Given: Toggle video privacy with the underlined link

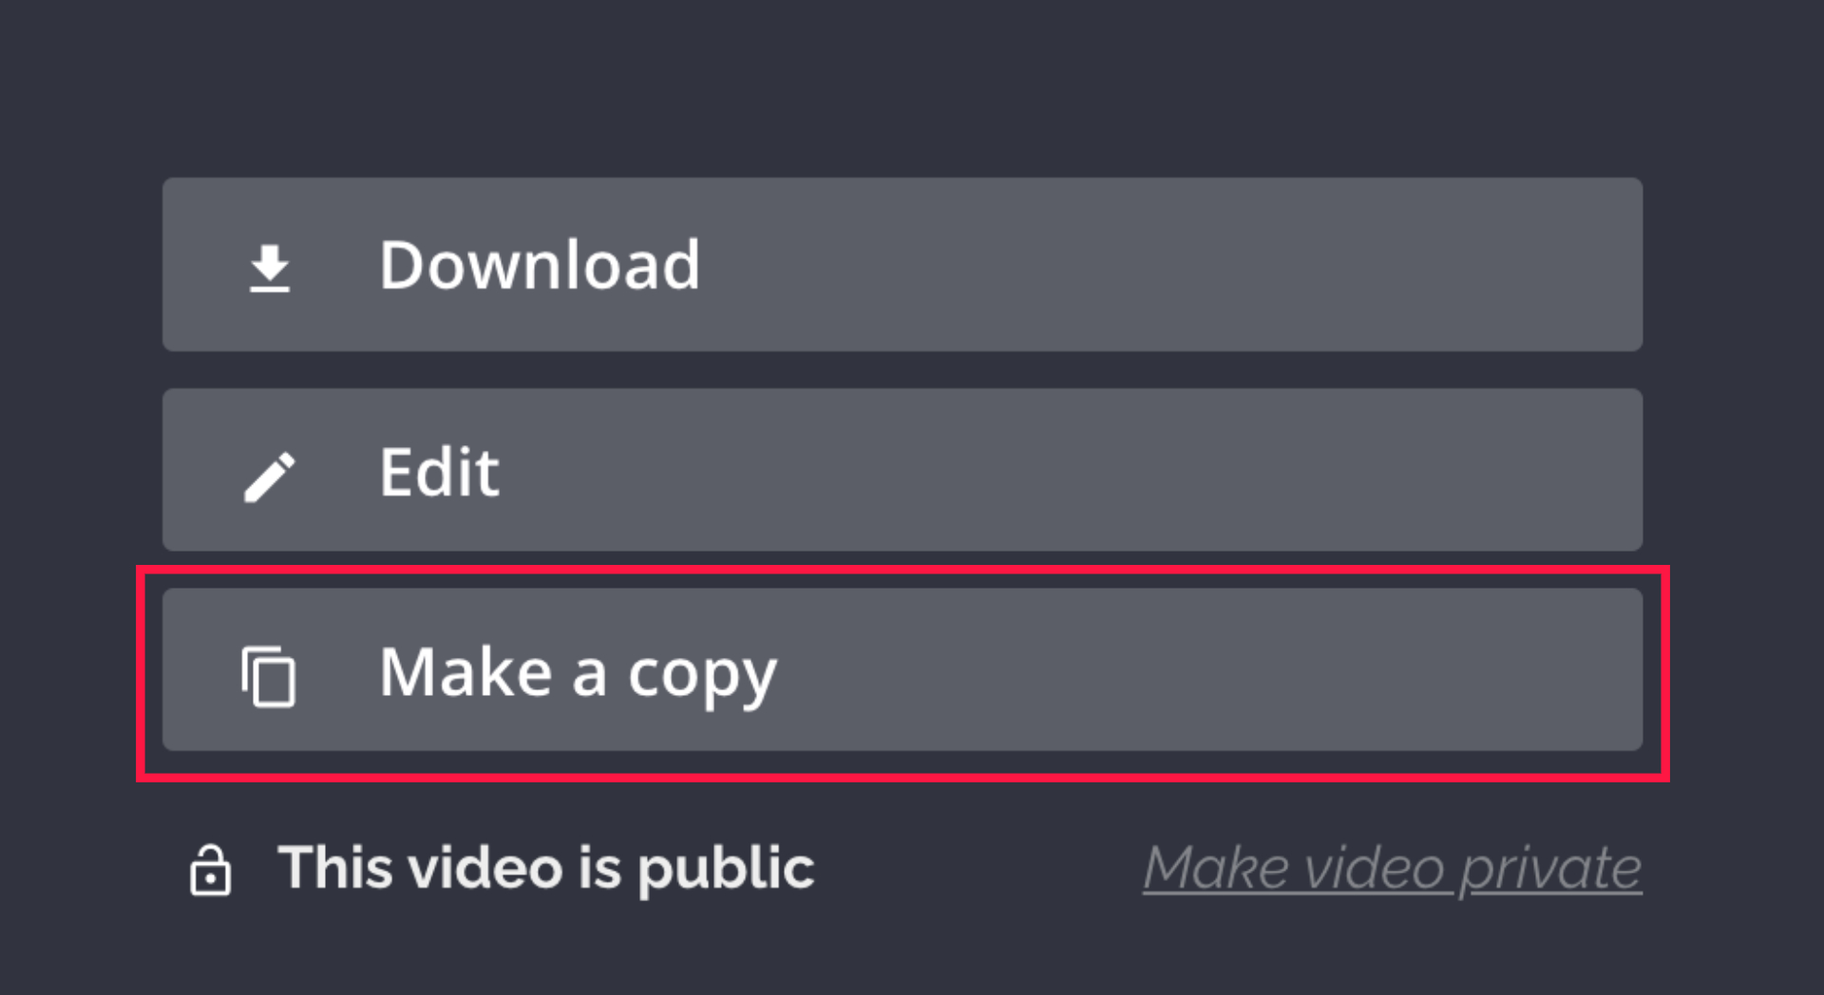Looking at the screenshot, I should tap(1393, 869).
